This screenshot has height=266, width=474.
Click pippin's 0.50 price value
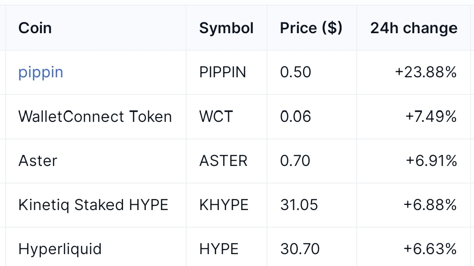(x=295, y=73)
